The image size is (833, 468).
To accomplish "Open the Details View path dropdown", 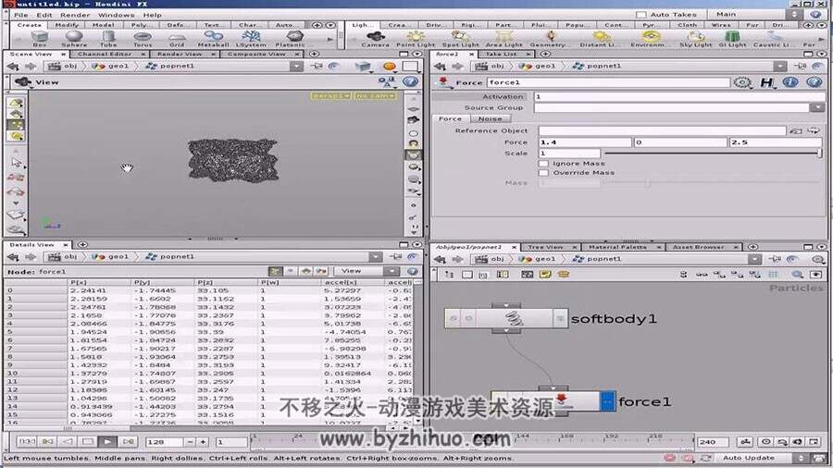I will 376,257.
